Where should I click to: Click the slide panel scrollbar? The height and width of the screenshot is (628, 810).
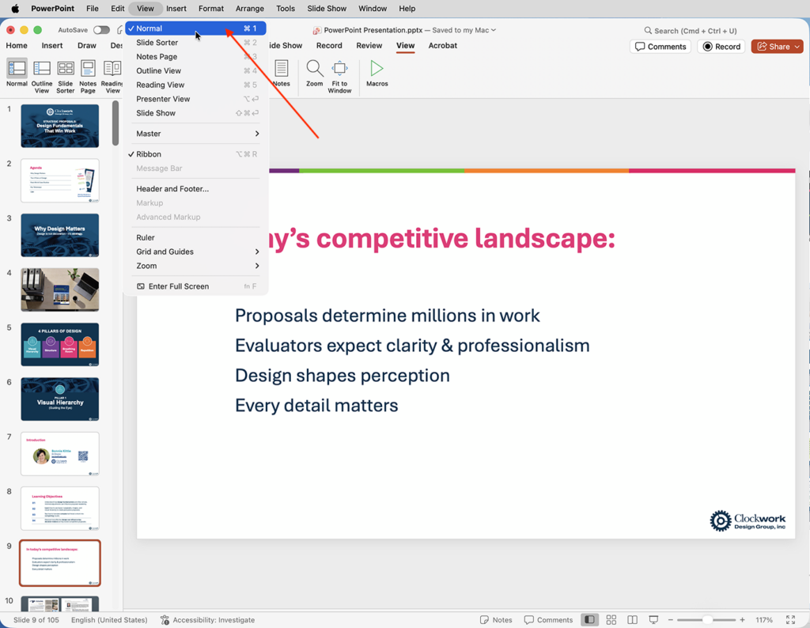tap(115, 123)
